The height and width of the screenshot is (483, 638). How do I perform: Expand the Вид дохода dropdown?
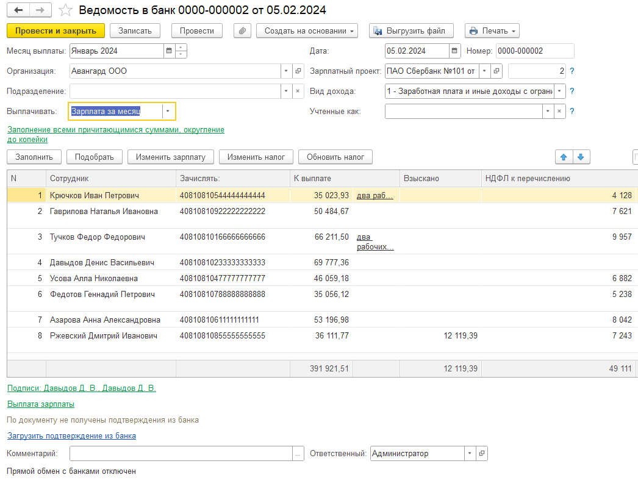(560, 91)
